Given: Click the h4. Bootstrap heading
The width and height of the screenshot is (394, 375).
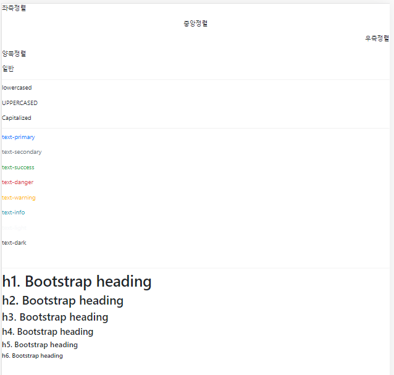Looking at the screenshot, I should tap(48, 332).
